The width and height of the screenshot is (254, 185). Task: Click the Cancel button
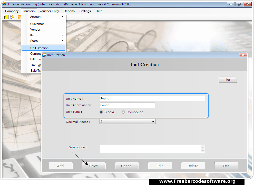(127, 166)
